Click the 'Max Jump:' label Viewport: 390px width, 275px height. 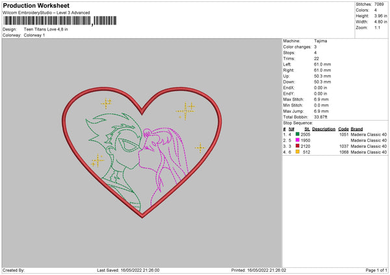[x=293, y=111]
